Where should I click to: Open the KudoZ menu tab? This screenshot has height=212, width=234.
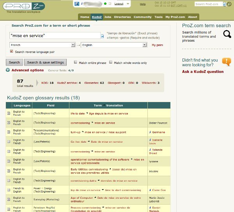97,17
